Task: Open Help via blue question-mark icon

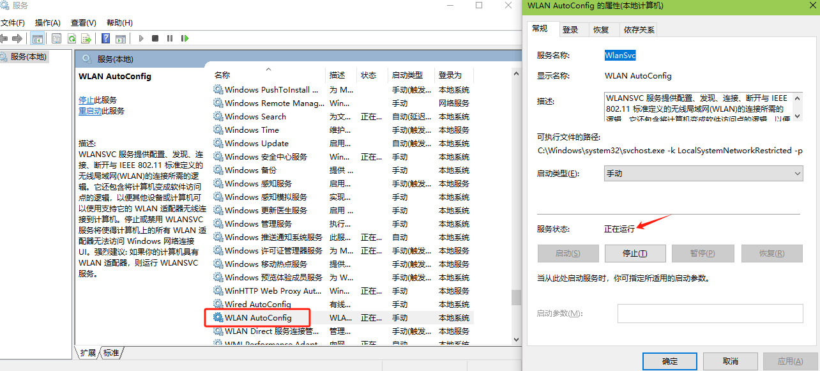Action: pos(105,38)
